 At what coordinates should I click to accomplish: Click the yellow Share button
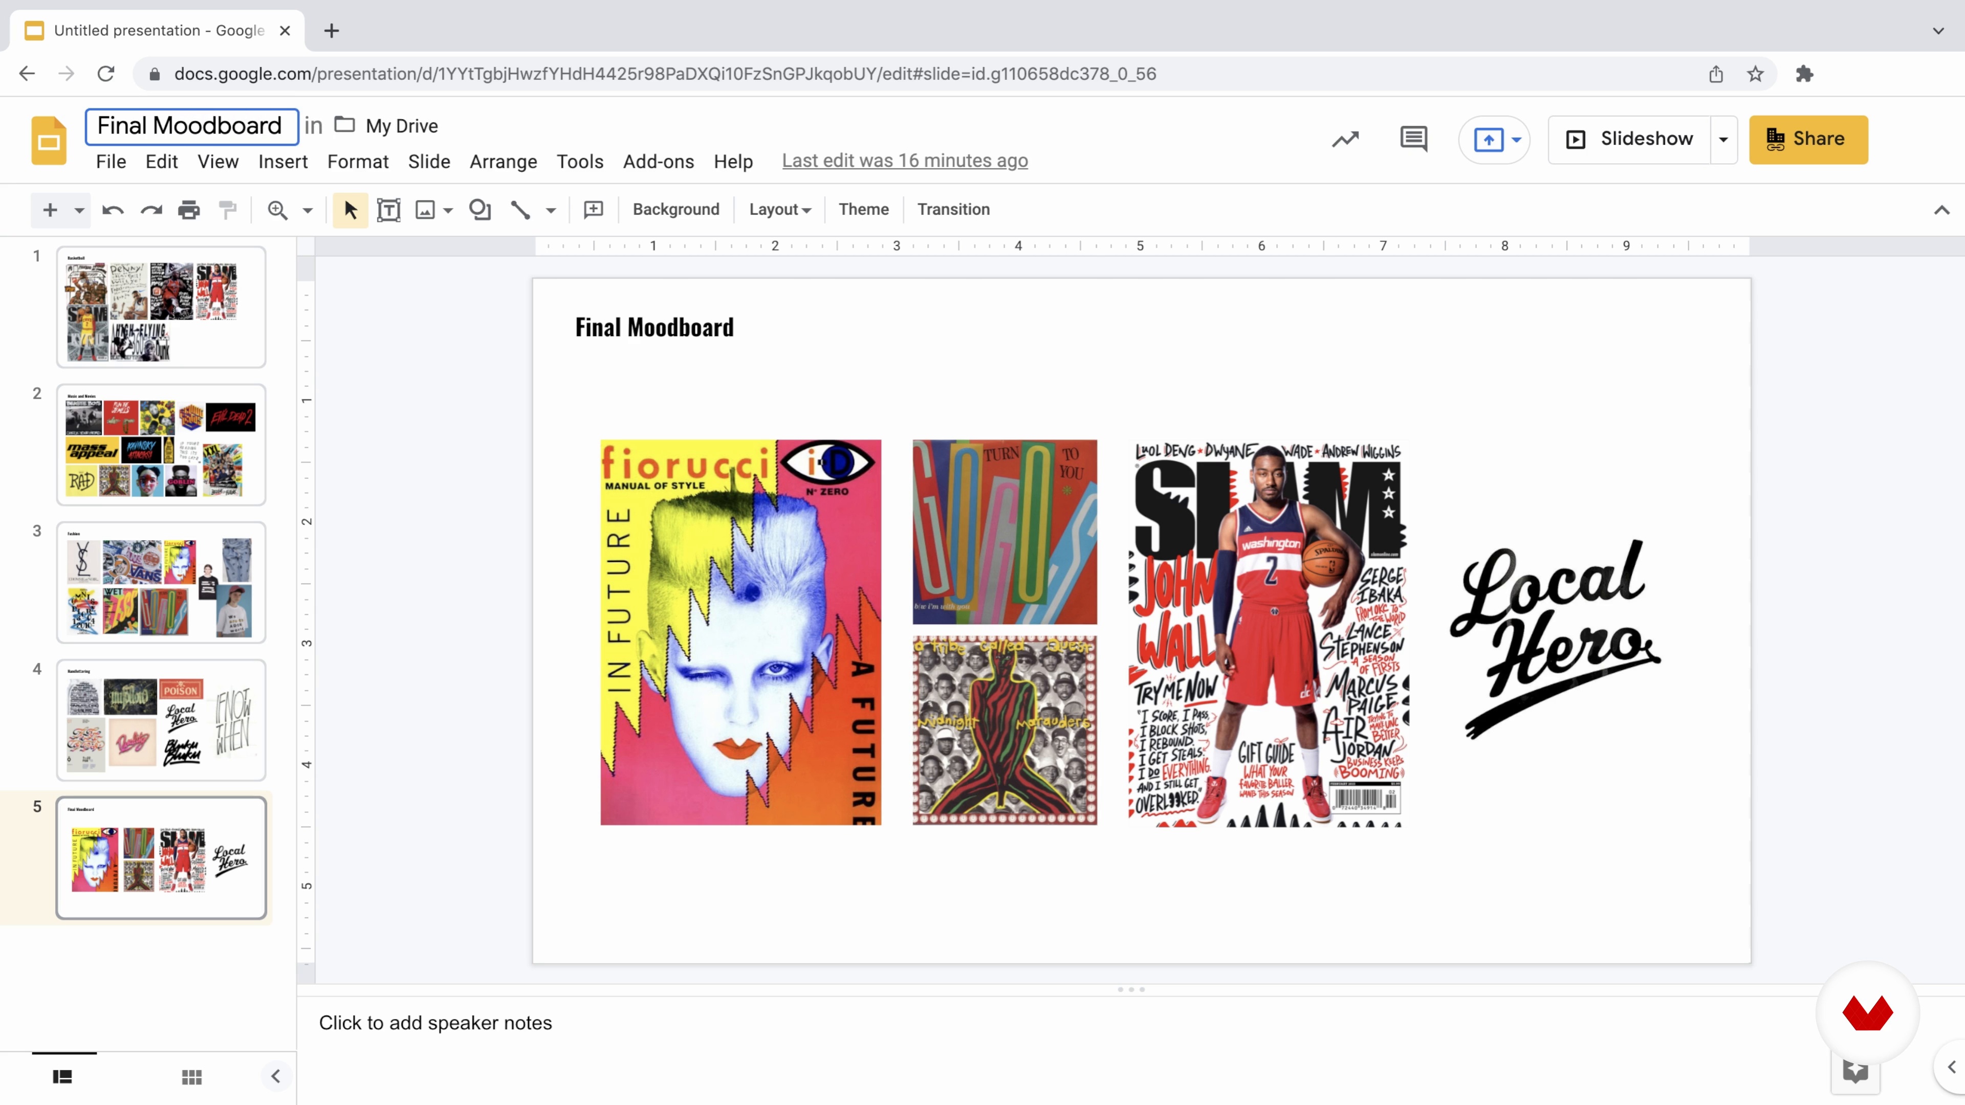1808,140
